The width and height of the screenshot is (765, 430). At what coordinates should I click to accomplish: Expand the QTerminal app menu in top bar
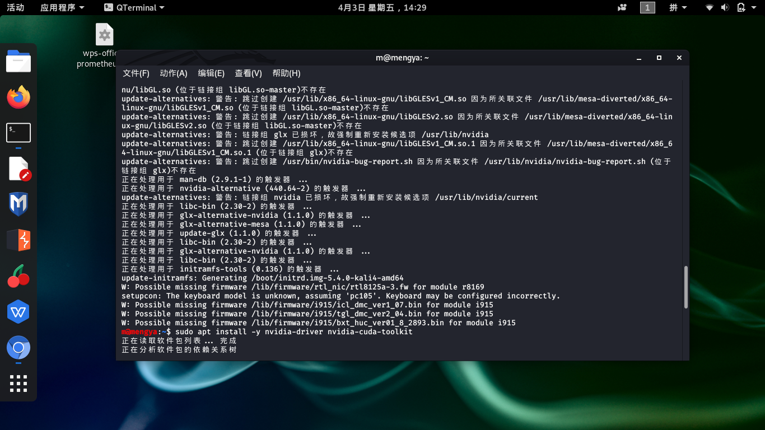pyautogui.click(x=134, y=7)
